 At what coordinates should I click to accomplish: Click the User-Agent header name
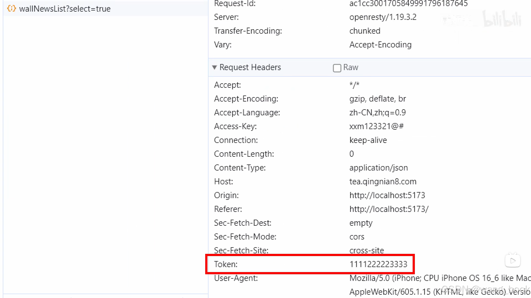pyautogui.click(x=236, y=278)
